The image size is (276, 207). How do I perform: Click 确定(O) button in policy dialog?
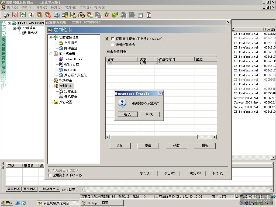pyautogui.click(x=196, y=173)
